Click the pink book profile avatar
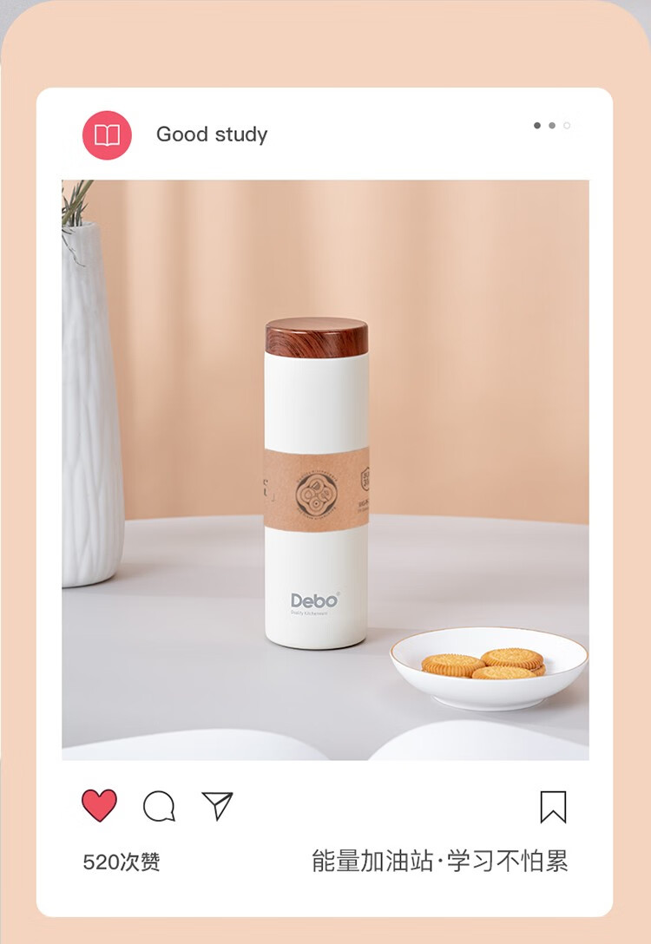The width and height of the screenshot is (651, 944). pos(107,134)
